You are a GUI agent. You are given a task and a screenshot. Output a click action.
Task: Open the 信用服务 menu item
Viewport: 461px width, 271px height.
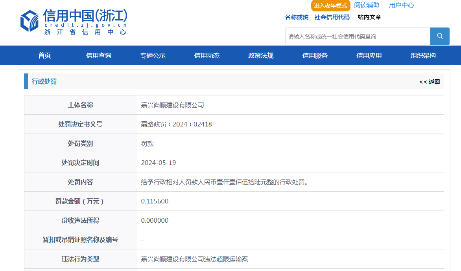(x=315, y=56)
